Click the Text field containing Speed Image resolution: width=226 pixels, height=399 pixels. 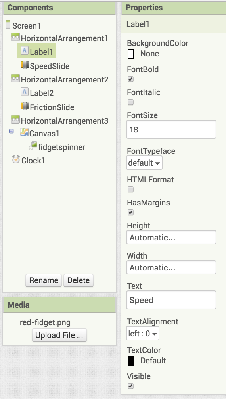point(171,300)
